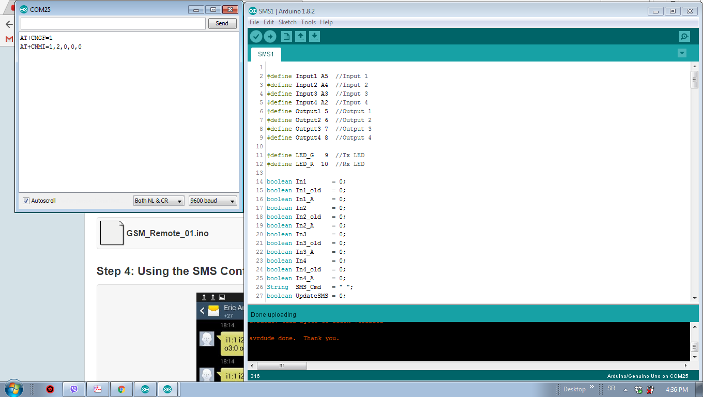The height and width of the screenshot is (397, 703).
Task: Open the Serial Monitor
Action: point(683,36)
